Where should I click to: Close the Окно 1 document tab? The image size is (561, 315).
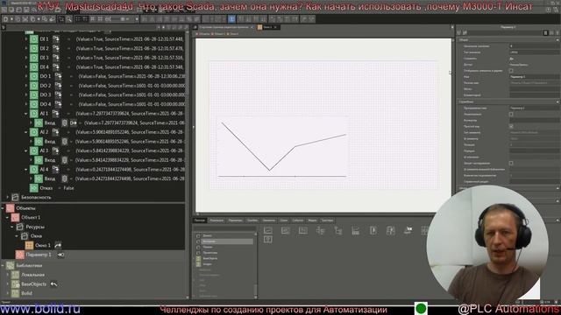click(275, 27)
